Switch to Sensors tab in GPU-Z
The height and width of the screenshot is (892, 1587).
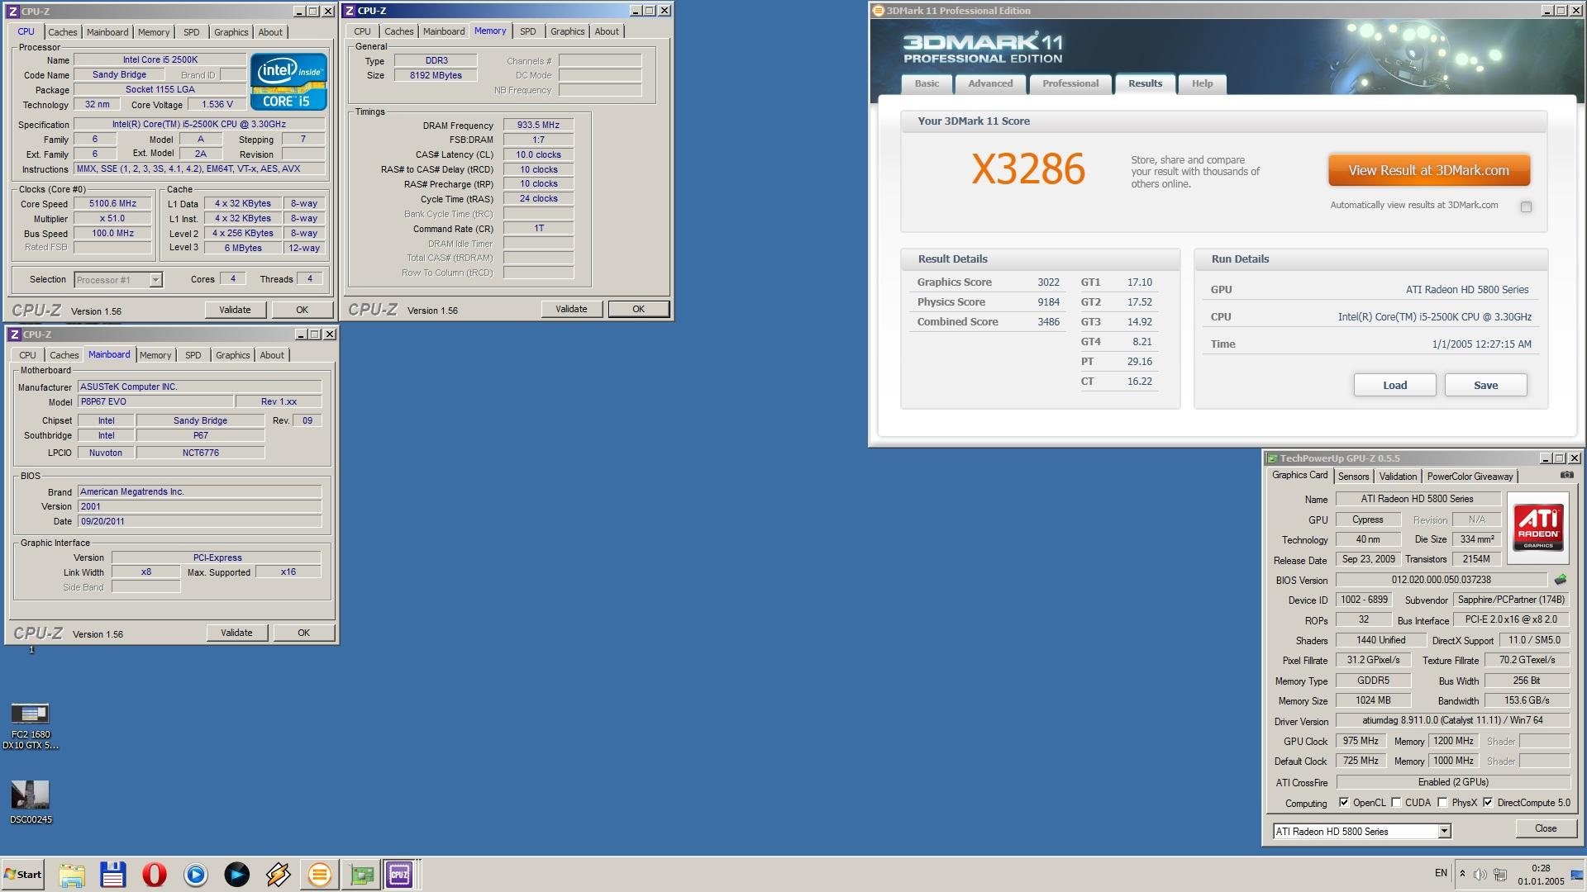pyautogui.click(x=1353, y=477)
